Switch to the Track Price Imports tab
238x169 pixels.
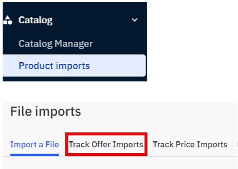190,144
